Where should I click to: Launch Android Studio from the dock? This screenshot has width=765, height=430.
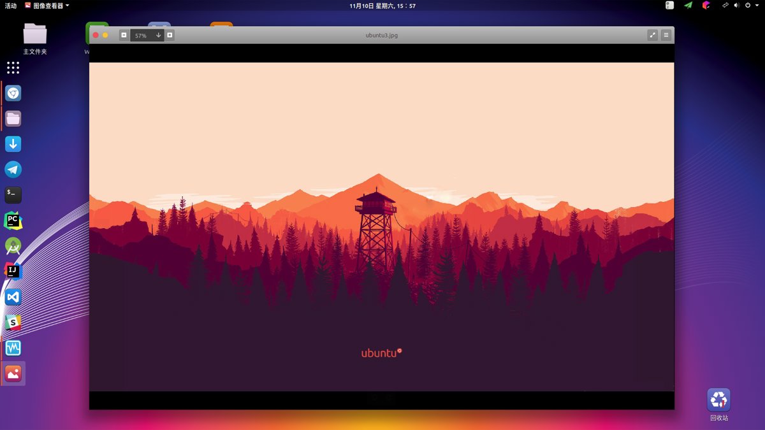point(13,246)
